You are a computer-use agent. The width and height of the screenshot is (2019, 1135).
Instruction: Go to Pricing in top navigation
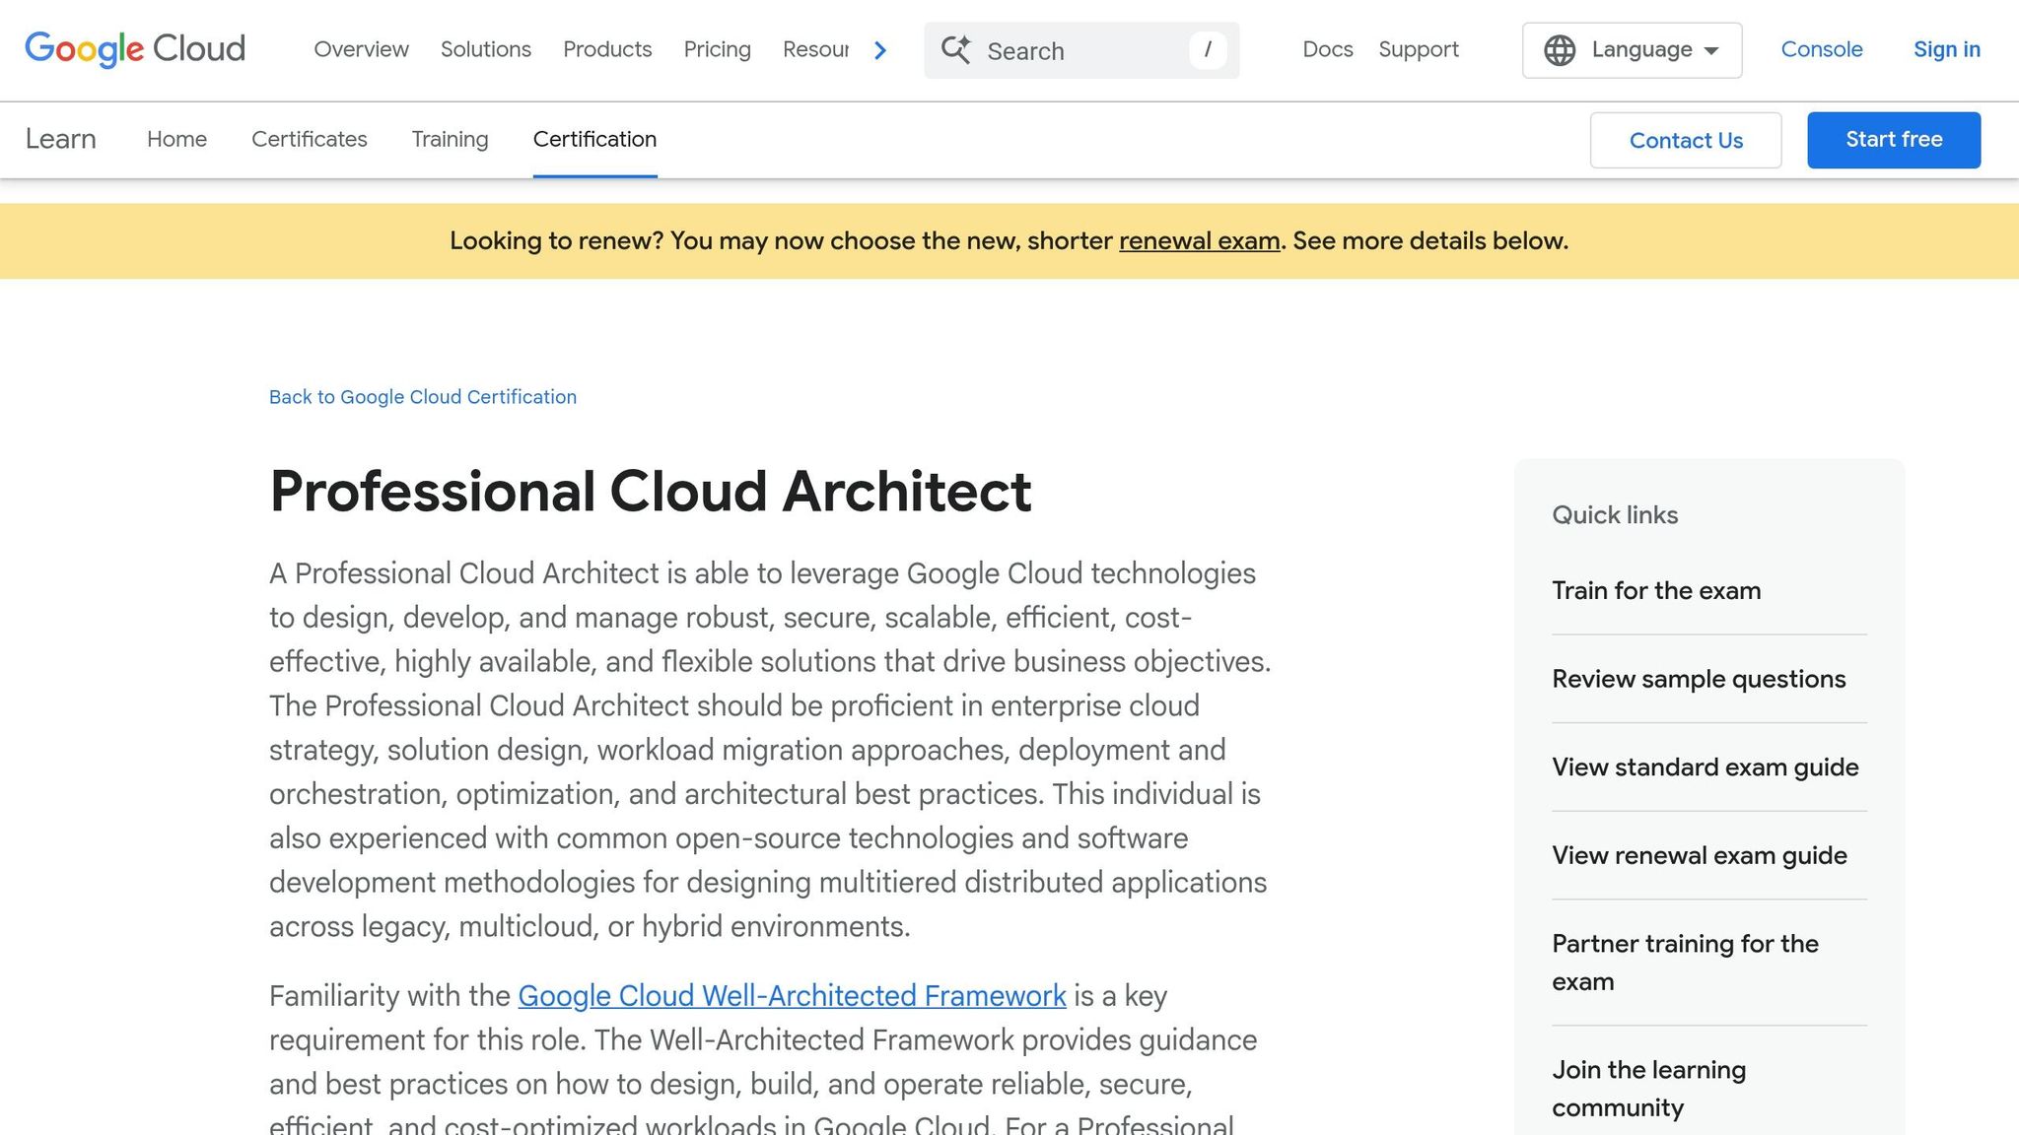[718, 49]
